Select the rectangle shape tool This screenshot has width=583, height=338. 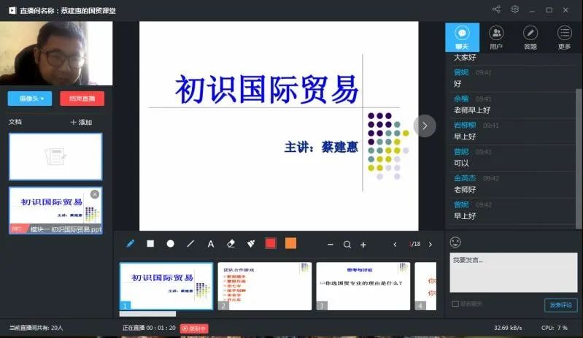coord(150,244)
